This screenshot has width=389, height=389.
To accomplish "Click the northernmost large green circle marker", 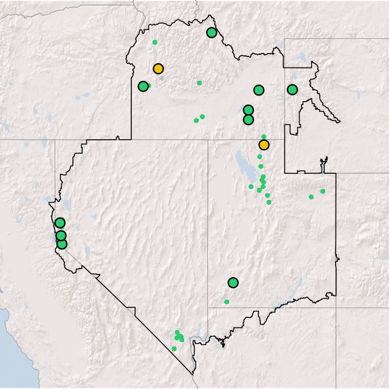I will click(212, 33).
